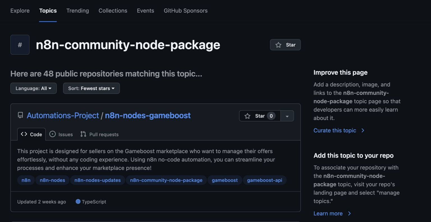Star the n8n-community-node-package topic
This screenshot has height=222, width=431.
pos(285,45)
